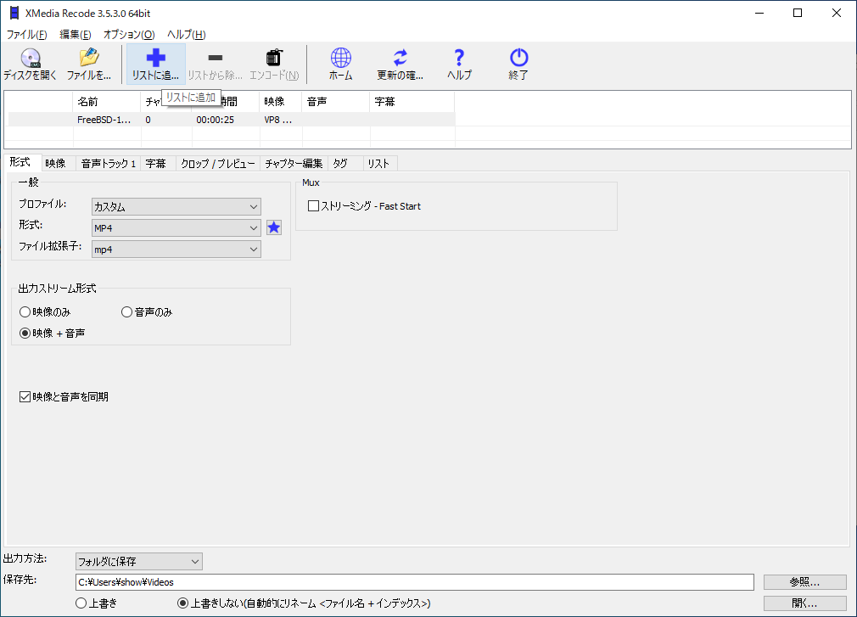Minimize the XMedia Recode window

click(759, 13)
